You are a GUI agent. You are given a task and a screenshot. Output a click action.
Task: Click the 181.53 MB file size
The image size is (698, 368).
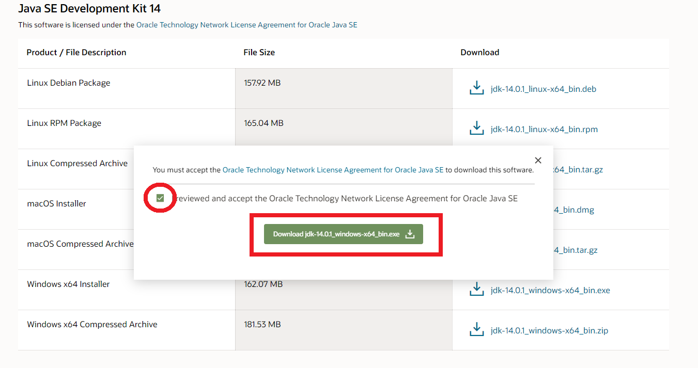pos(262,324)
